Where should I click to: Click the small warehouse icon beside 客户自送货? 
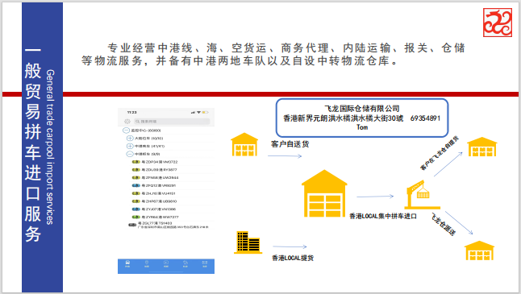click(x=244, y=144)
